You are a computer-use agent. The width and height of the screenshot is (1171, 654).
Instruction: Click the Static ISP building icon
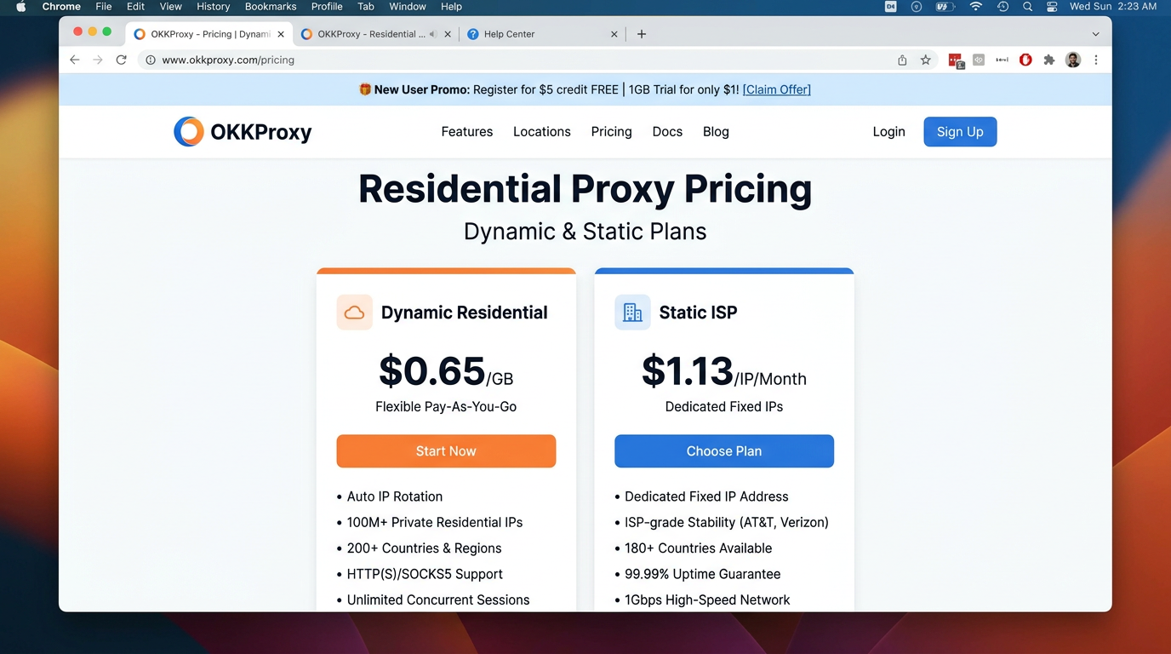point(632,312)
